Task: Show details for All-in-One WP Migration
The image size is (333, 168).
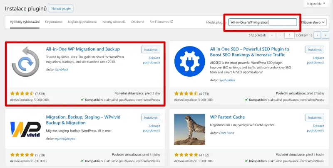Action: point(152,60)
